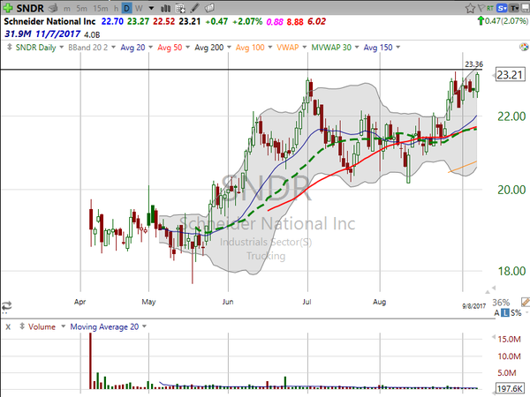Open the chart color palette icon

(524, 47)
